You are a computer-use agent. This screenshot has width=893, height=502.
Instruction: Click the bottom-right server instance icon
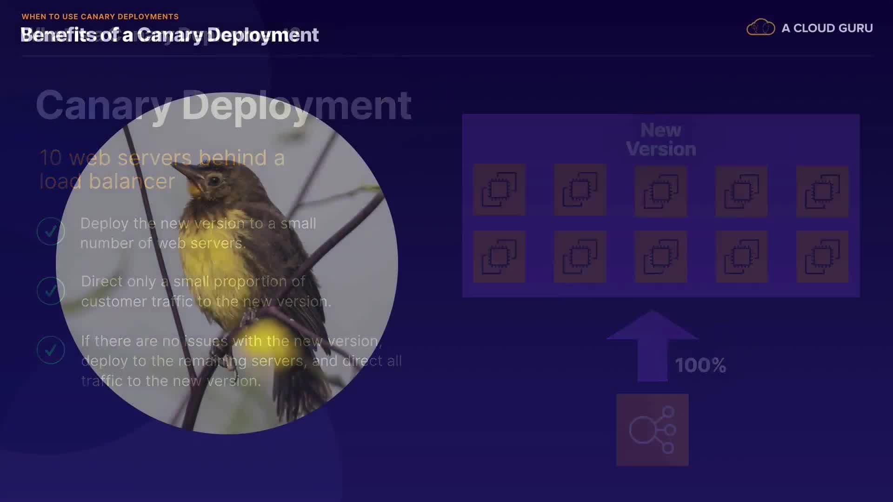click(x=822, y=257)
